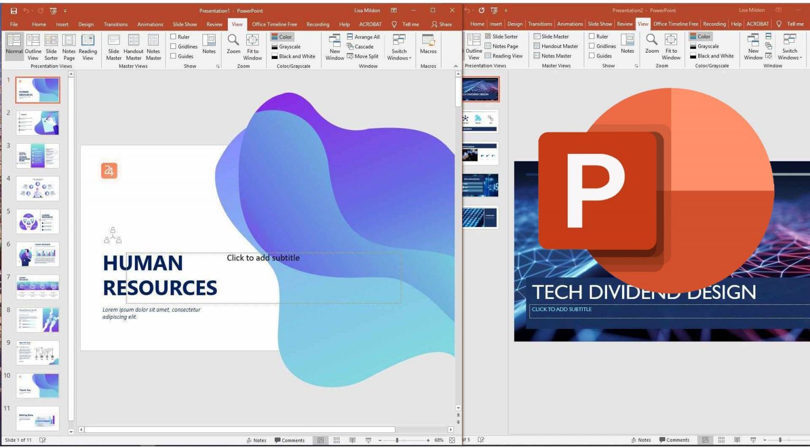
Task: Open a New Window for Presentation1
Action: [x=334, y=47]
